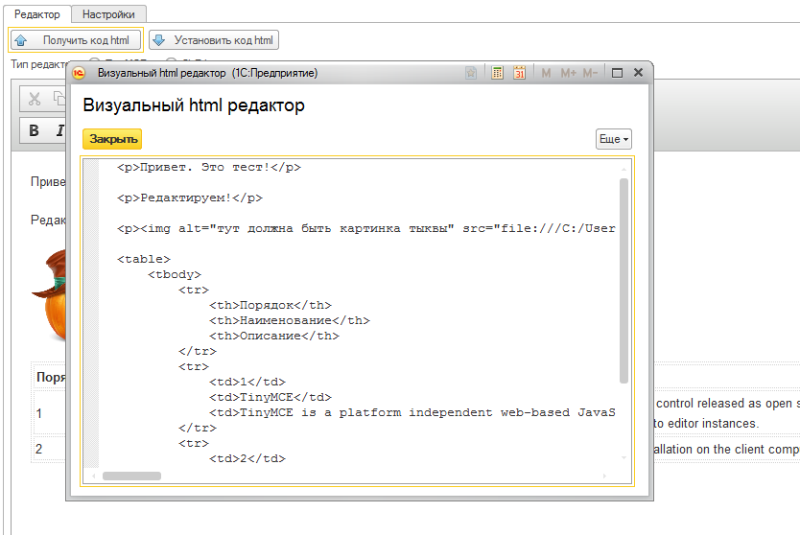The height and width of the screenshot is (535, 800).
Task: Click the '<th>Порядок</th>' line
Action: (x=270, y=305)
